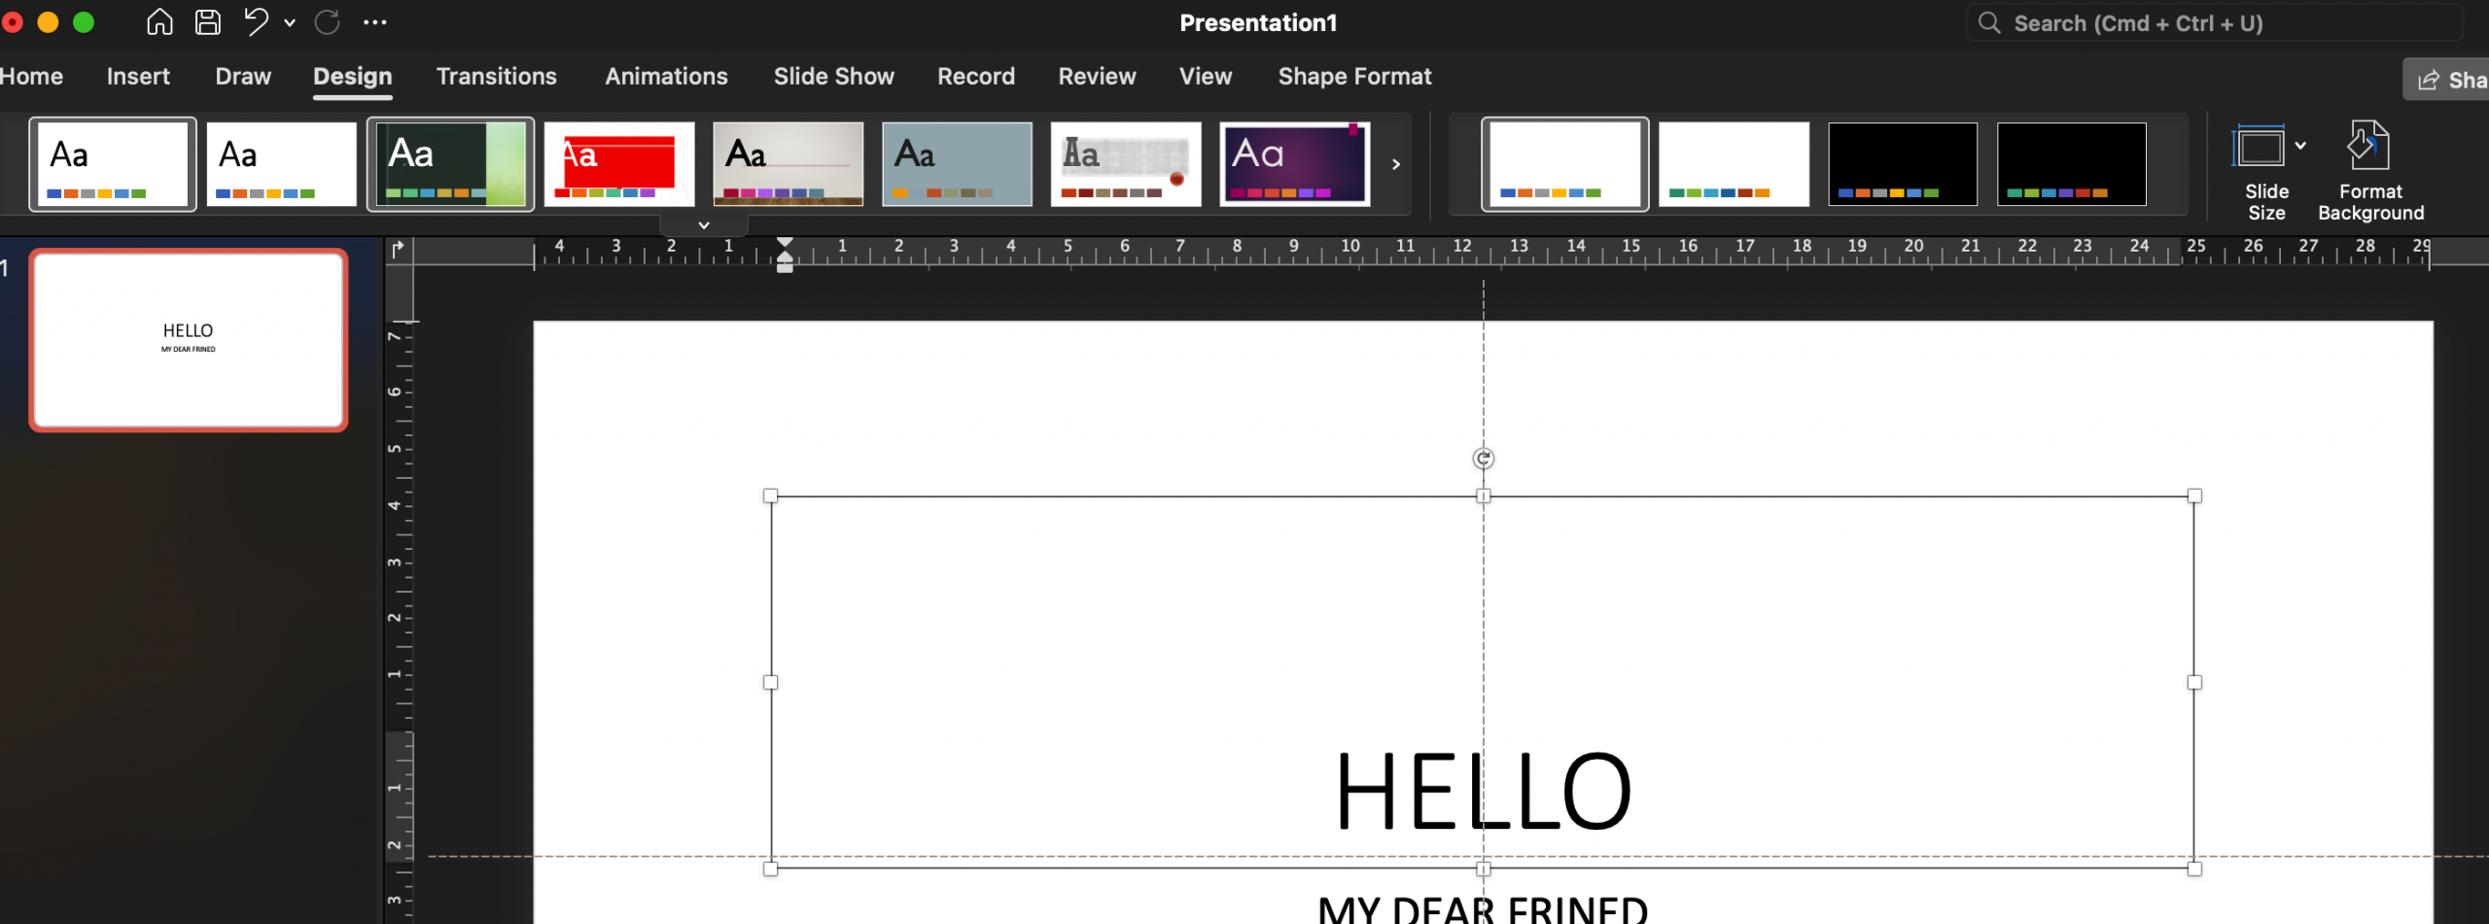Click the Home icon in title bar
The height and width of the screenshot is (924, 2489).
tap(159, 21)
